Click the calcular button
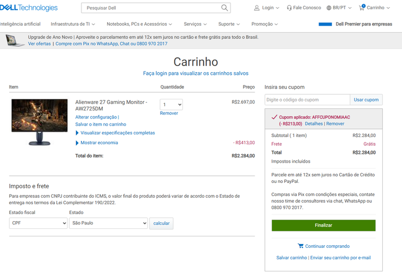 click(161, 223)
